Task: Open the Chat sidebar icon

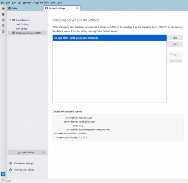Action: coord(3,31)
